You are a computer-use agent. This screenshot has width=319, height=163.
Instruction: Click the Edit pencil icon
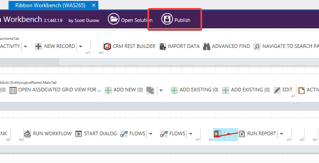point(277,90)
